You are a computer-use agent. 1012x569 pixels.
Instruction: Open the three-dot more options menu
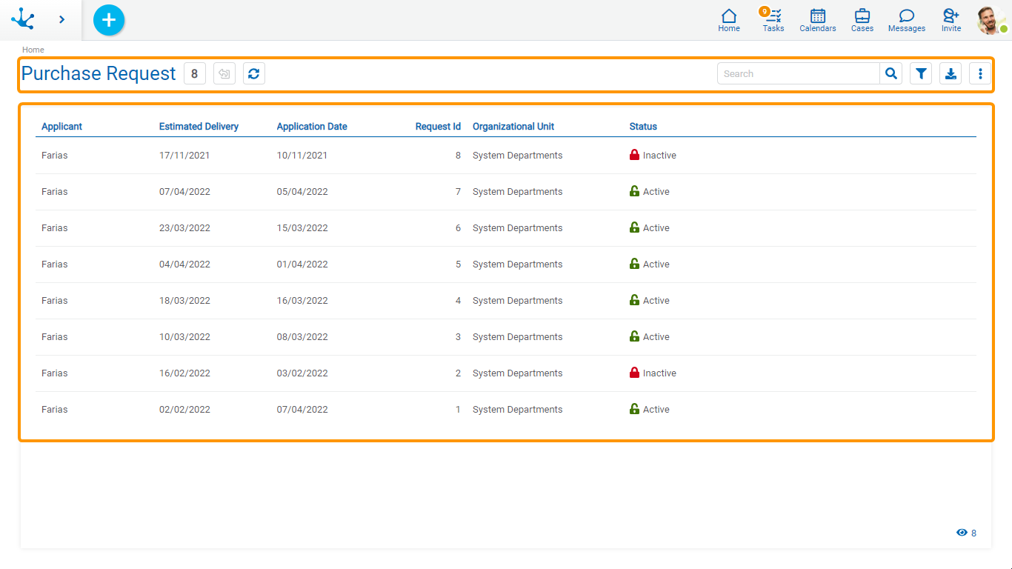tap(980, 73)
